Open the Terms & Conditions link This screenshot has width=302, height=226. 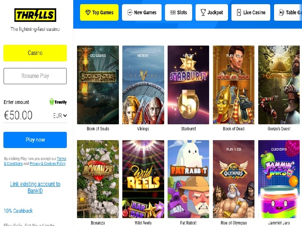tap(35, 161)
